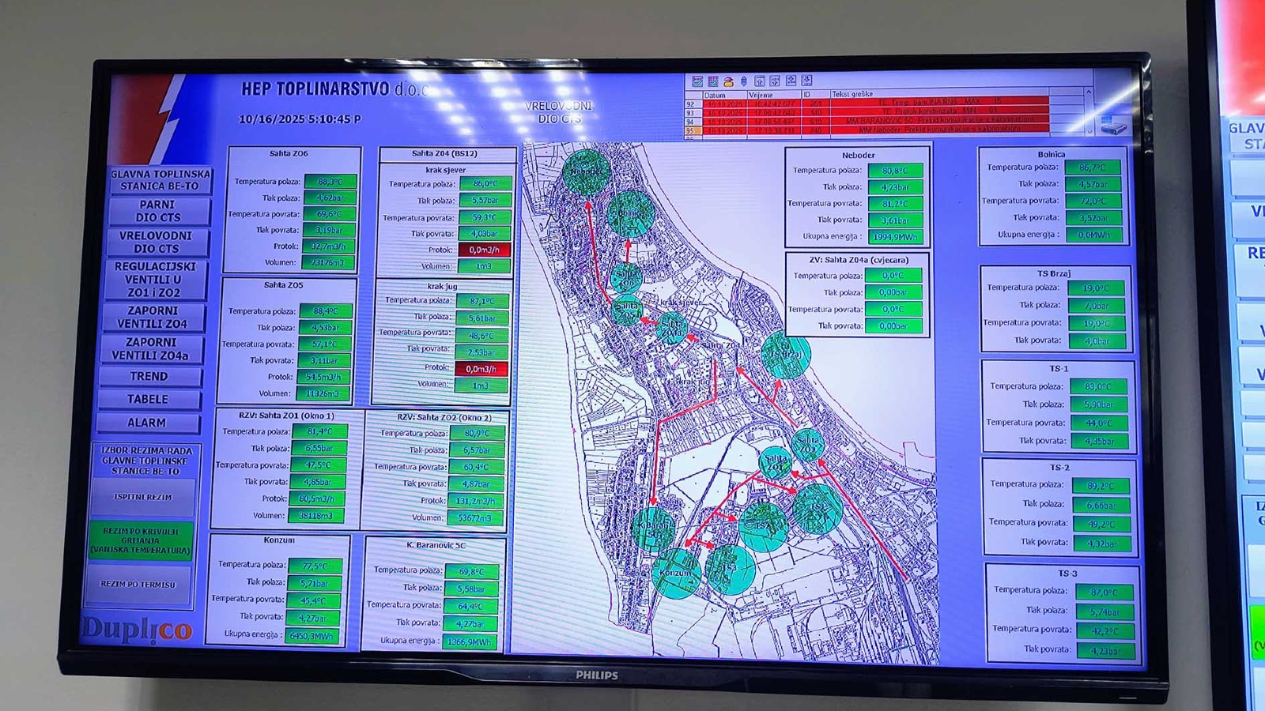The width and height of the screenshot is (1265, 711).
Task: Select REZIM PO KRIVULJI GRIJANJA mode
Action: click(140, 540)
